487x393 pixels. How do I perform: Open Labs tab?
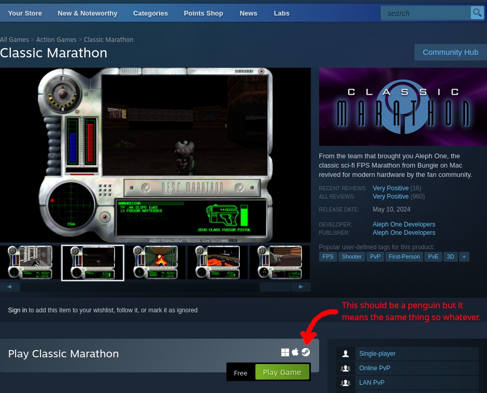[x=282, y=13]
